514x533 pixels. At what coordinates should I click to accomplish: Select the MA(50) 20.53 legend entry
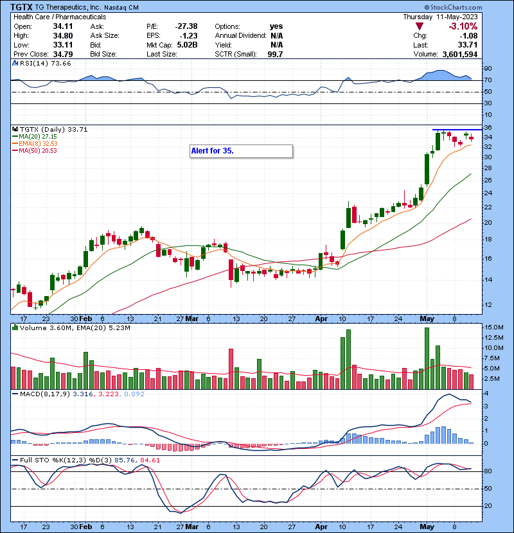[34, 150]
